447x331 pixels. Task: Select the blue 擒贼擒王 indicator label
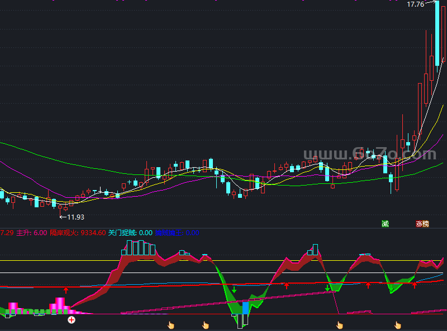(169, 232)
